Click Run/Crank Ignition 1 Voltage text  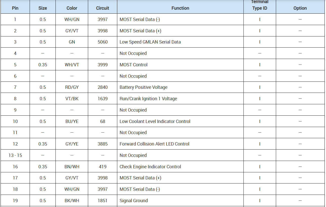pyautogui.click(x=148, y=99)
